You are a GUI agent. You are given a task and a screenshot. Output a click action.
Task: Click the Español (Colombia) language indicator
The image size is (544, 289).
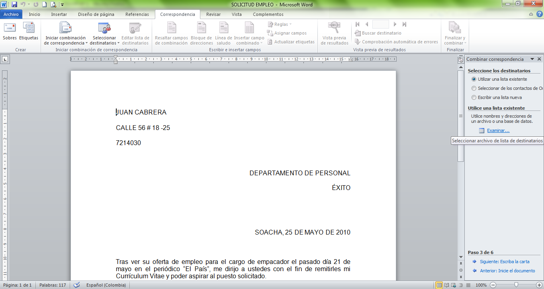(106, 285)
